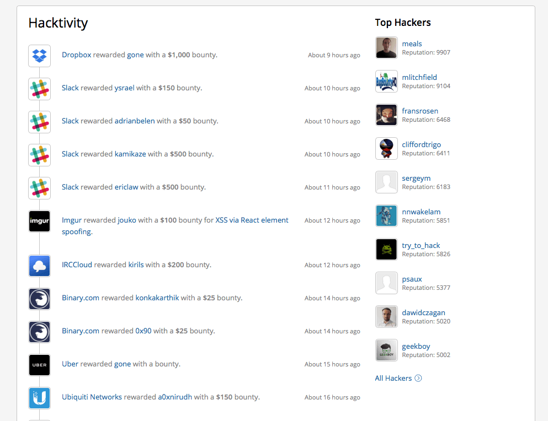Select the fransrosen name link
The width and height of the screenshot is (548, 421).
[x=420, y=111]
